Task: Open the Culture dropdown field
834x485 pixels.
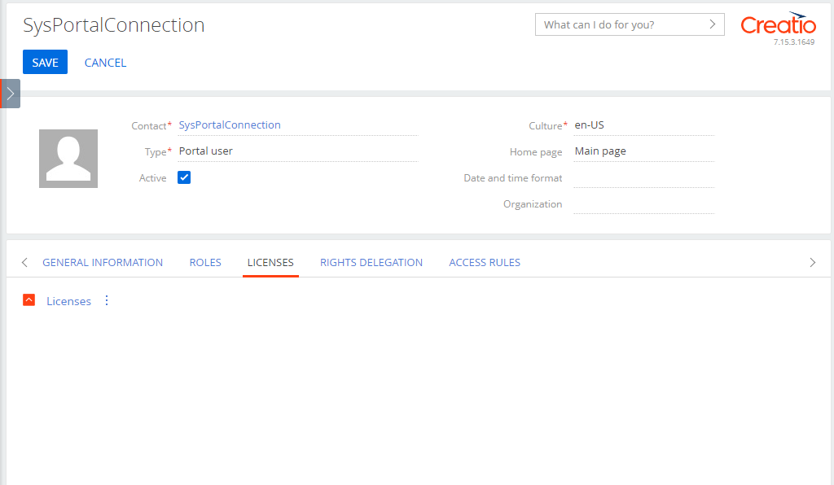Action: pos(644,125)
